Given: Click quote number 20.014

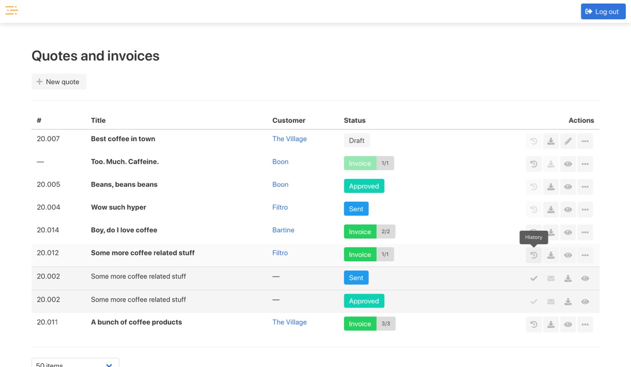Looking at the screenshot, I should point(48,230).
